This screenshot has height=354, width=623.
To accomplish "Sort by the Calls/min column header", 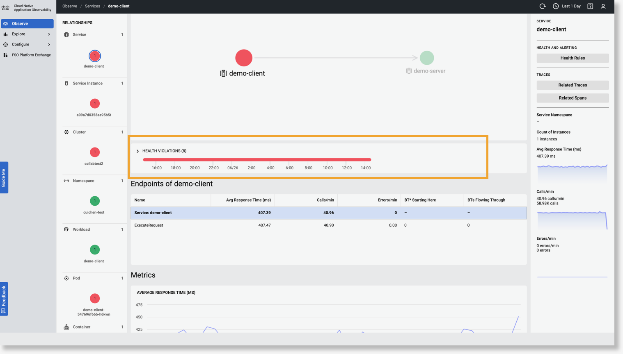I will pyautogui.click(x=306, y=200).
